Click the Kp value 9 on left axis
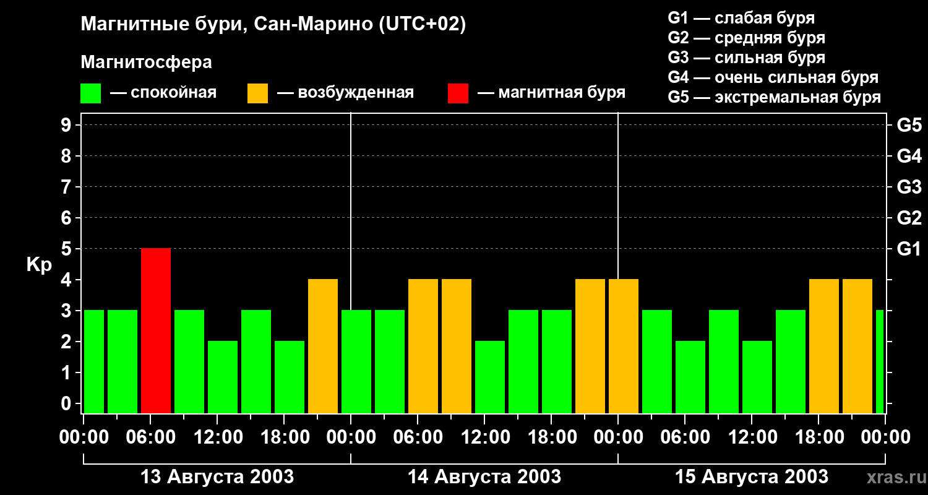 [67, 126]
